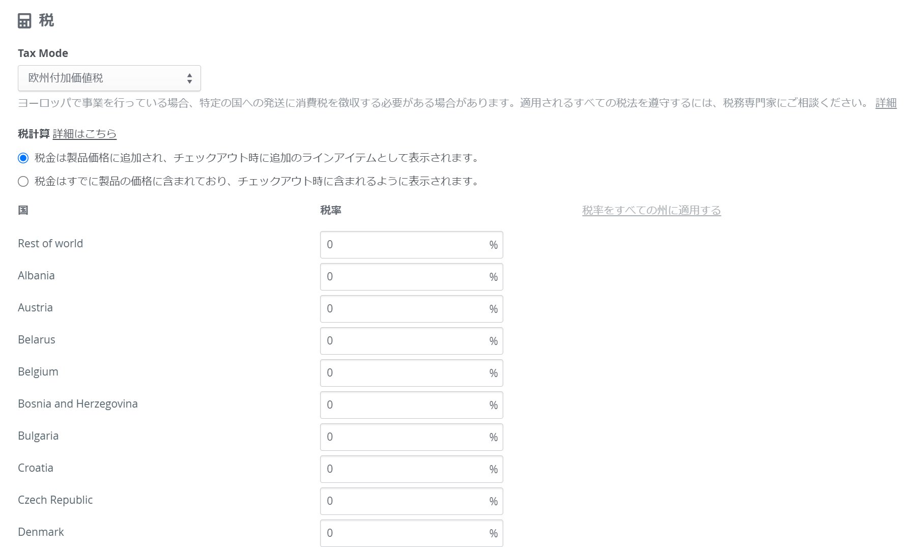Click the 税計算 heading text
This screenshot has height=547, width=918.
(34, 134)
